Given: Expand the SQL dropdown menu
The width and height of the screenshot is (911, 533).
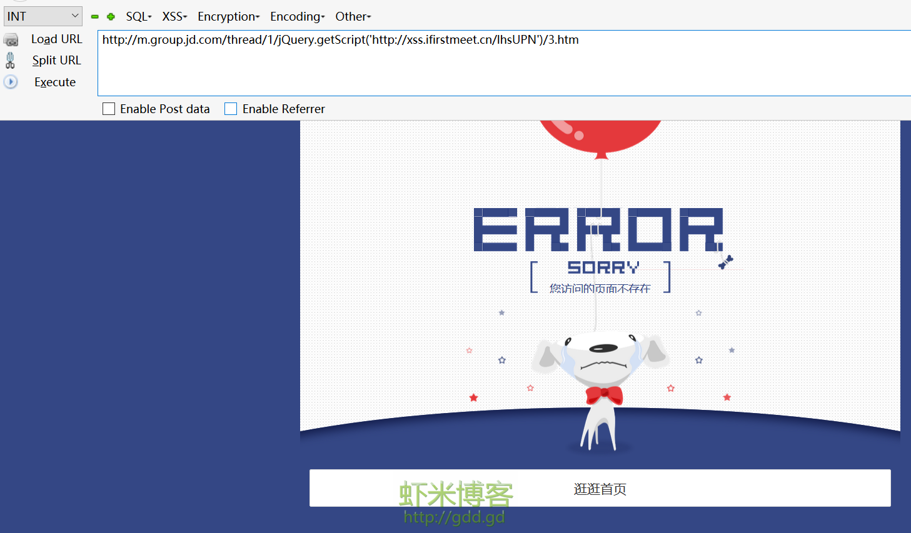Looking at the screenshot, I should 138,17.
